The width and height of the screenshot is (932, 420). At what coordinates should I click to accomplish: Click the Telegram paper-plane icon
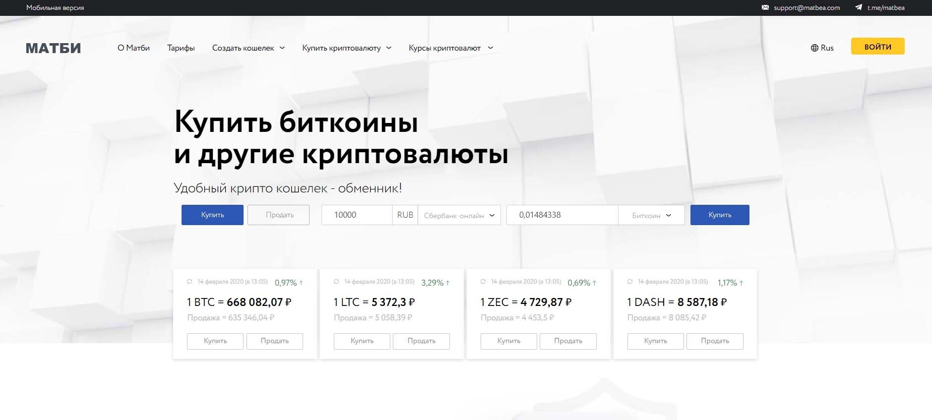pyautogui.click(x=859, y=7)
